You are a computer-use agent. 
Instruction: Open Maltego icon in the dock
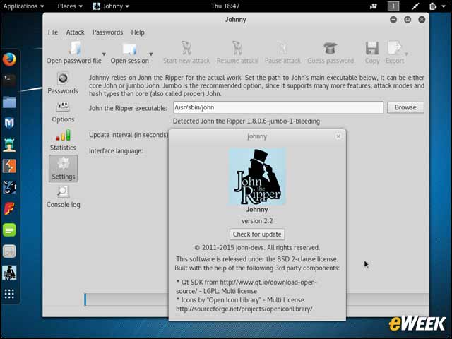[9, 187]
